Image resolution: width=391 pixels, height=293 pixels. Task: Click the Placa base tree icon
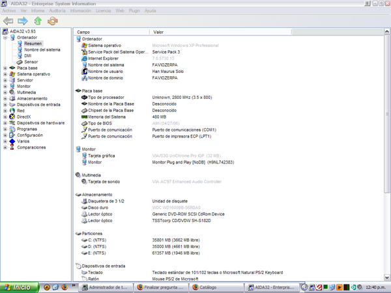(12, 68)
